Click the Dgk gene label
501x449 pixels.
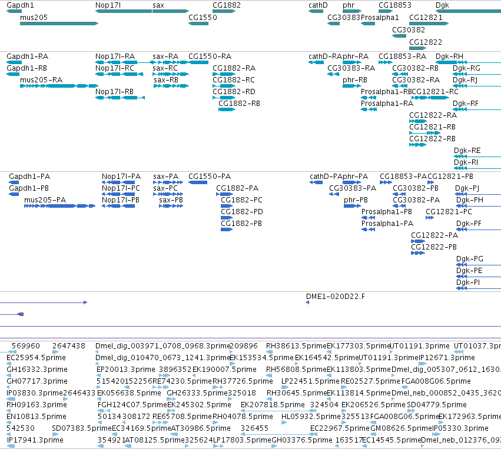pyautogui.click(x=442, y=5)
